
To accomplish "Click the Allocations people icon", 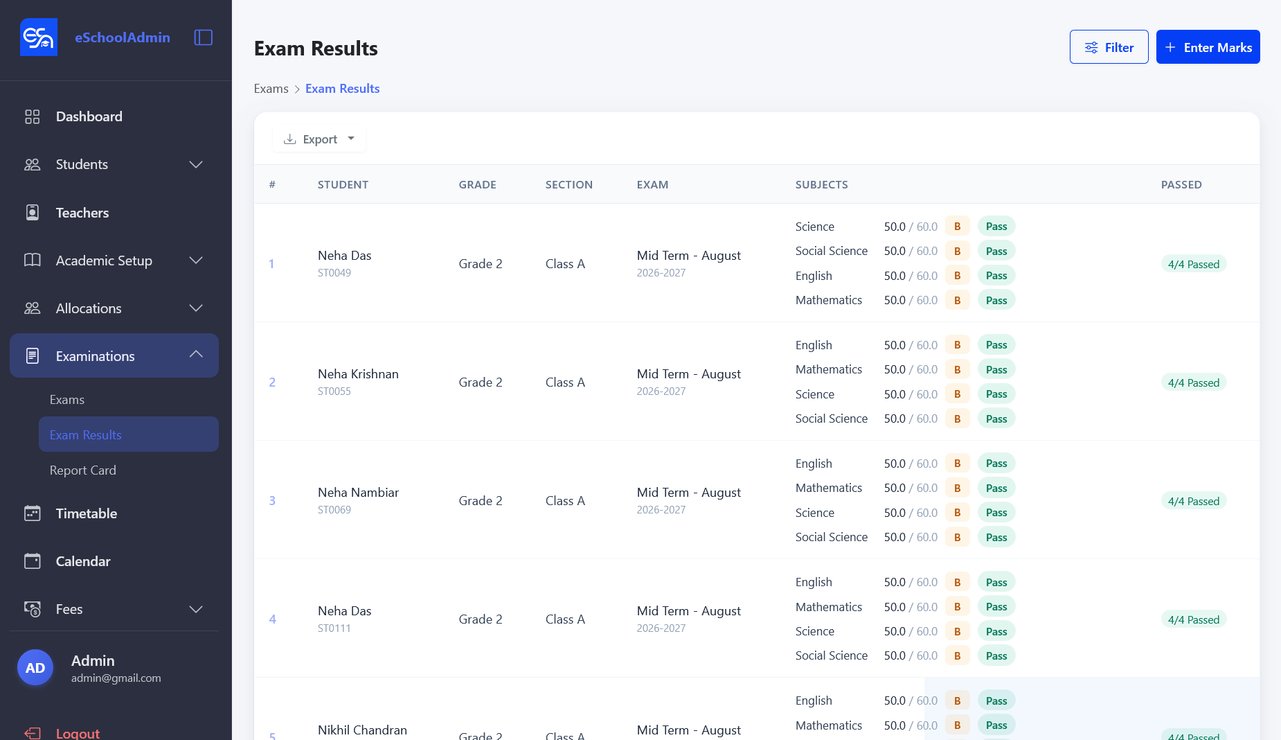I will (x=33, y=308).
